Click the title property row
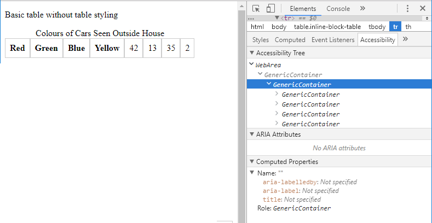432x223 pixels. pos(291,199)
